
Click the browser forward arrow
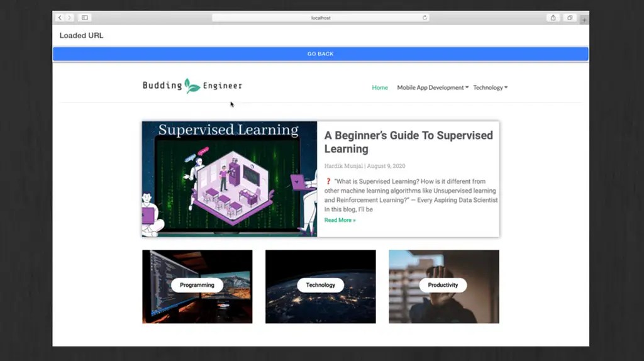pos(69,18)
